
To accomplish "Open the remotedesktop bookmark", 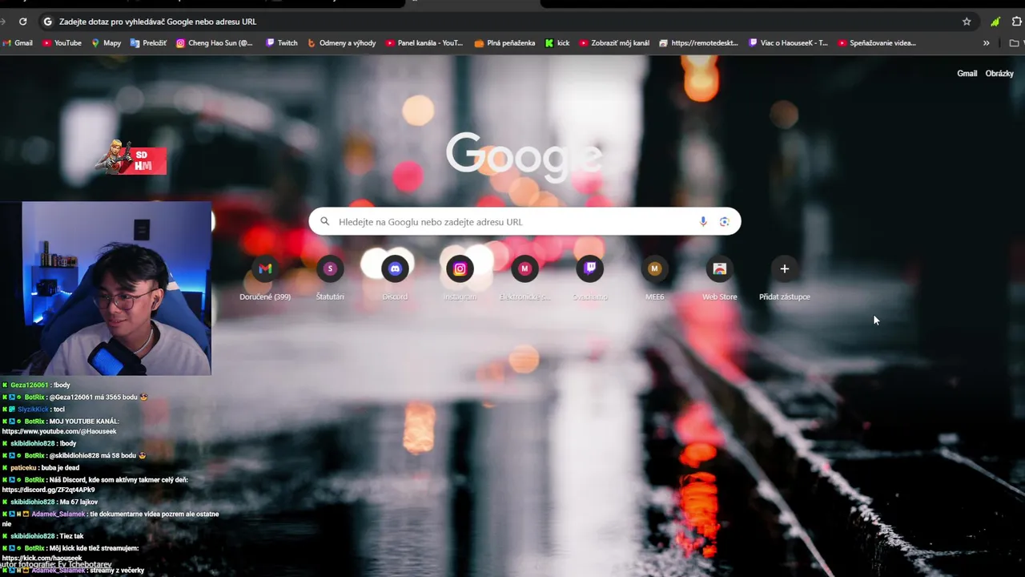I will [x=698, y=42].
